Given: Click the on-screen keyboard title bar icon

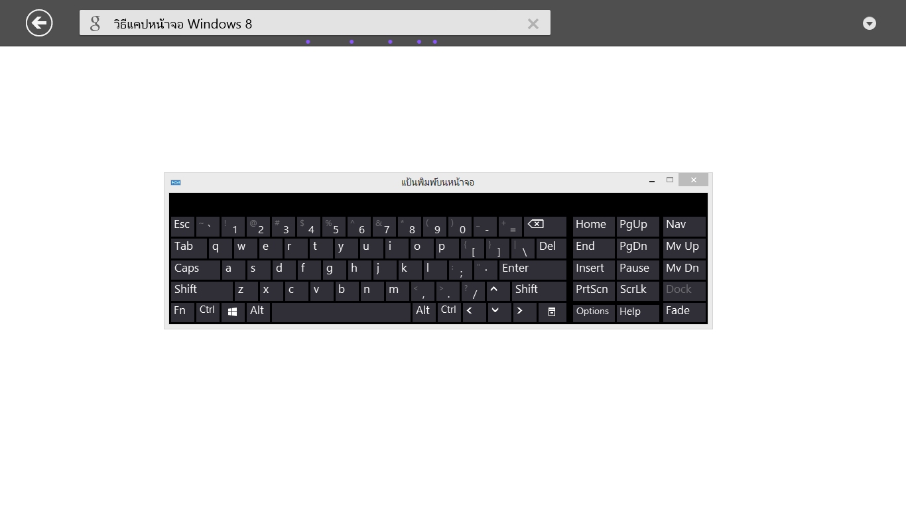Looking at the screenshot, I should coord(176,182).
